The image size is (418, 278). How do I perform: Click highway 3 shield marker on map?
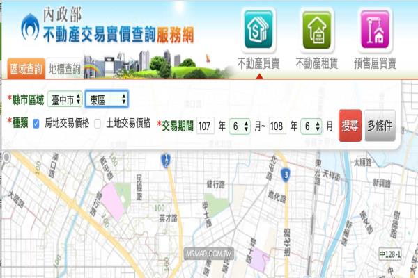tap(286, 175)
